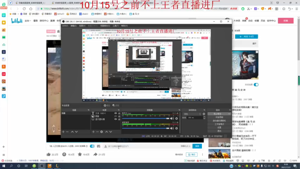Toggle visibility of the 文本 (GDI+) source
This screenshot has width=300, height=169.
tap(115, 113)
